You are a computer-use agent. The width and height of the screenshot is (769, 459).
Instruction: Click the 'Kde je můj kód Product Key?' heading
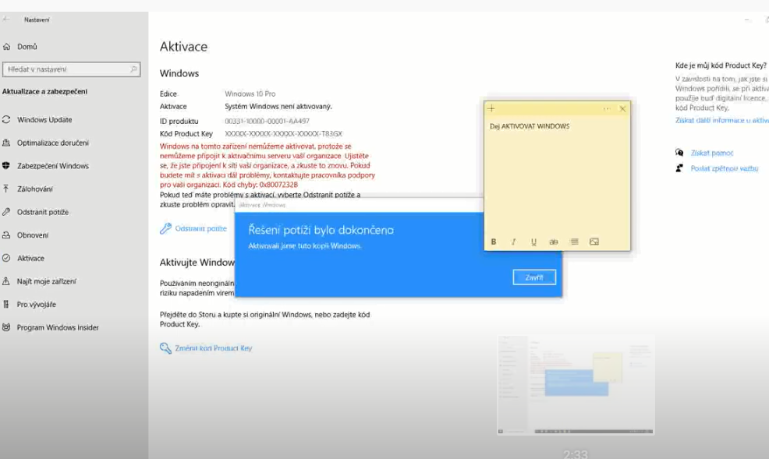click(x=721, y=65)
